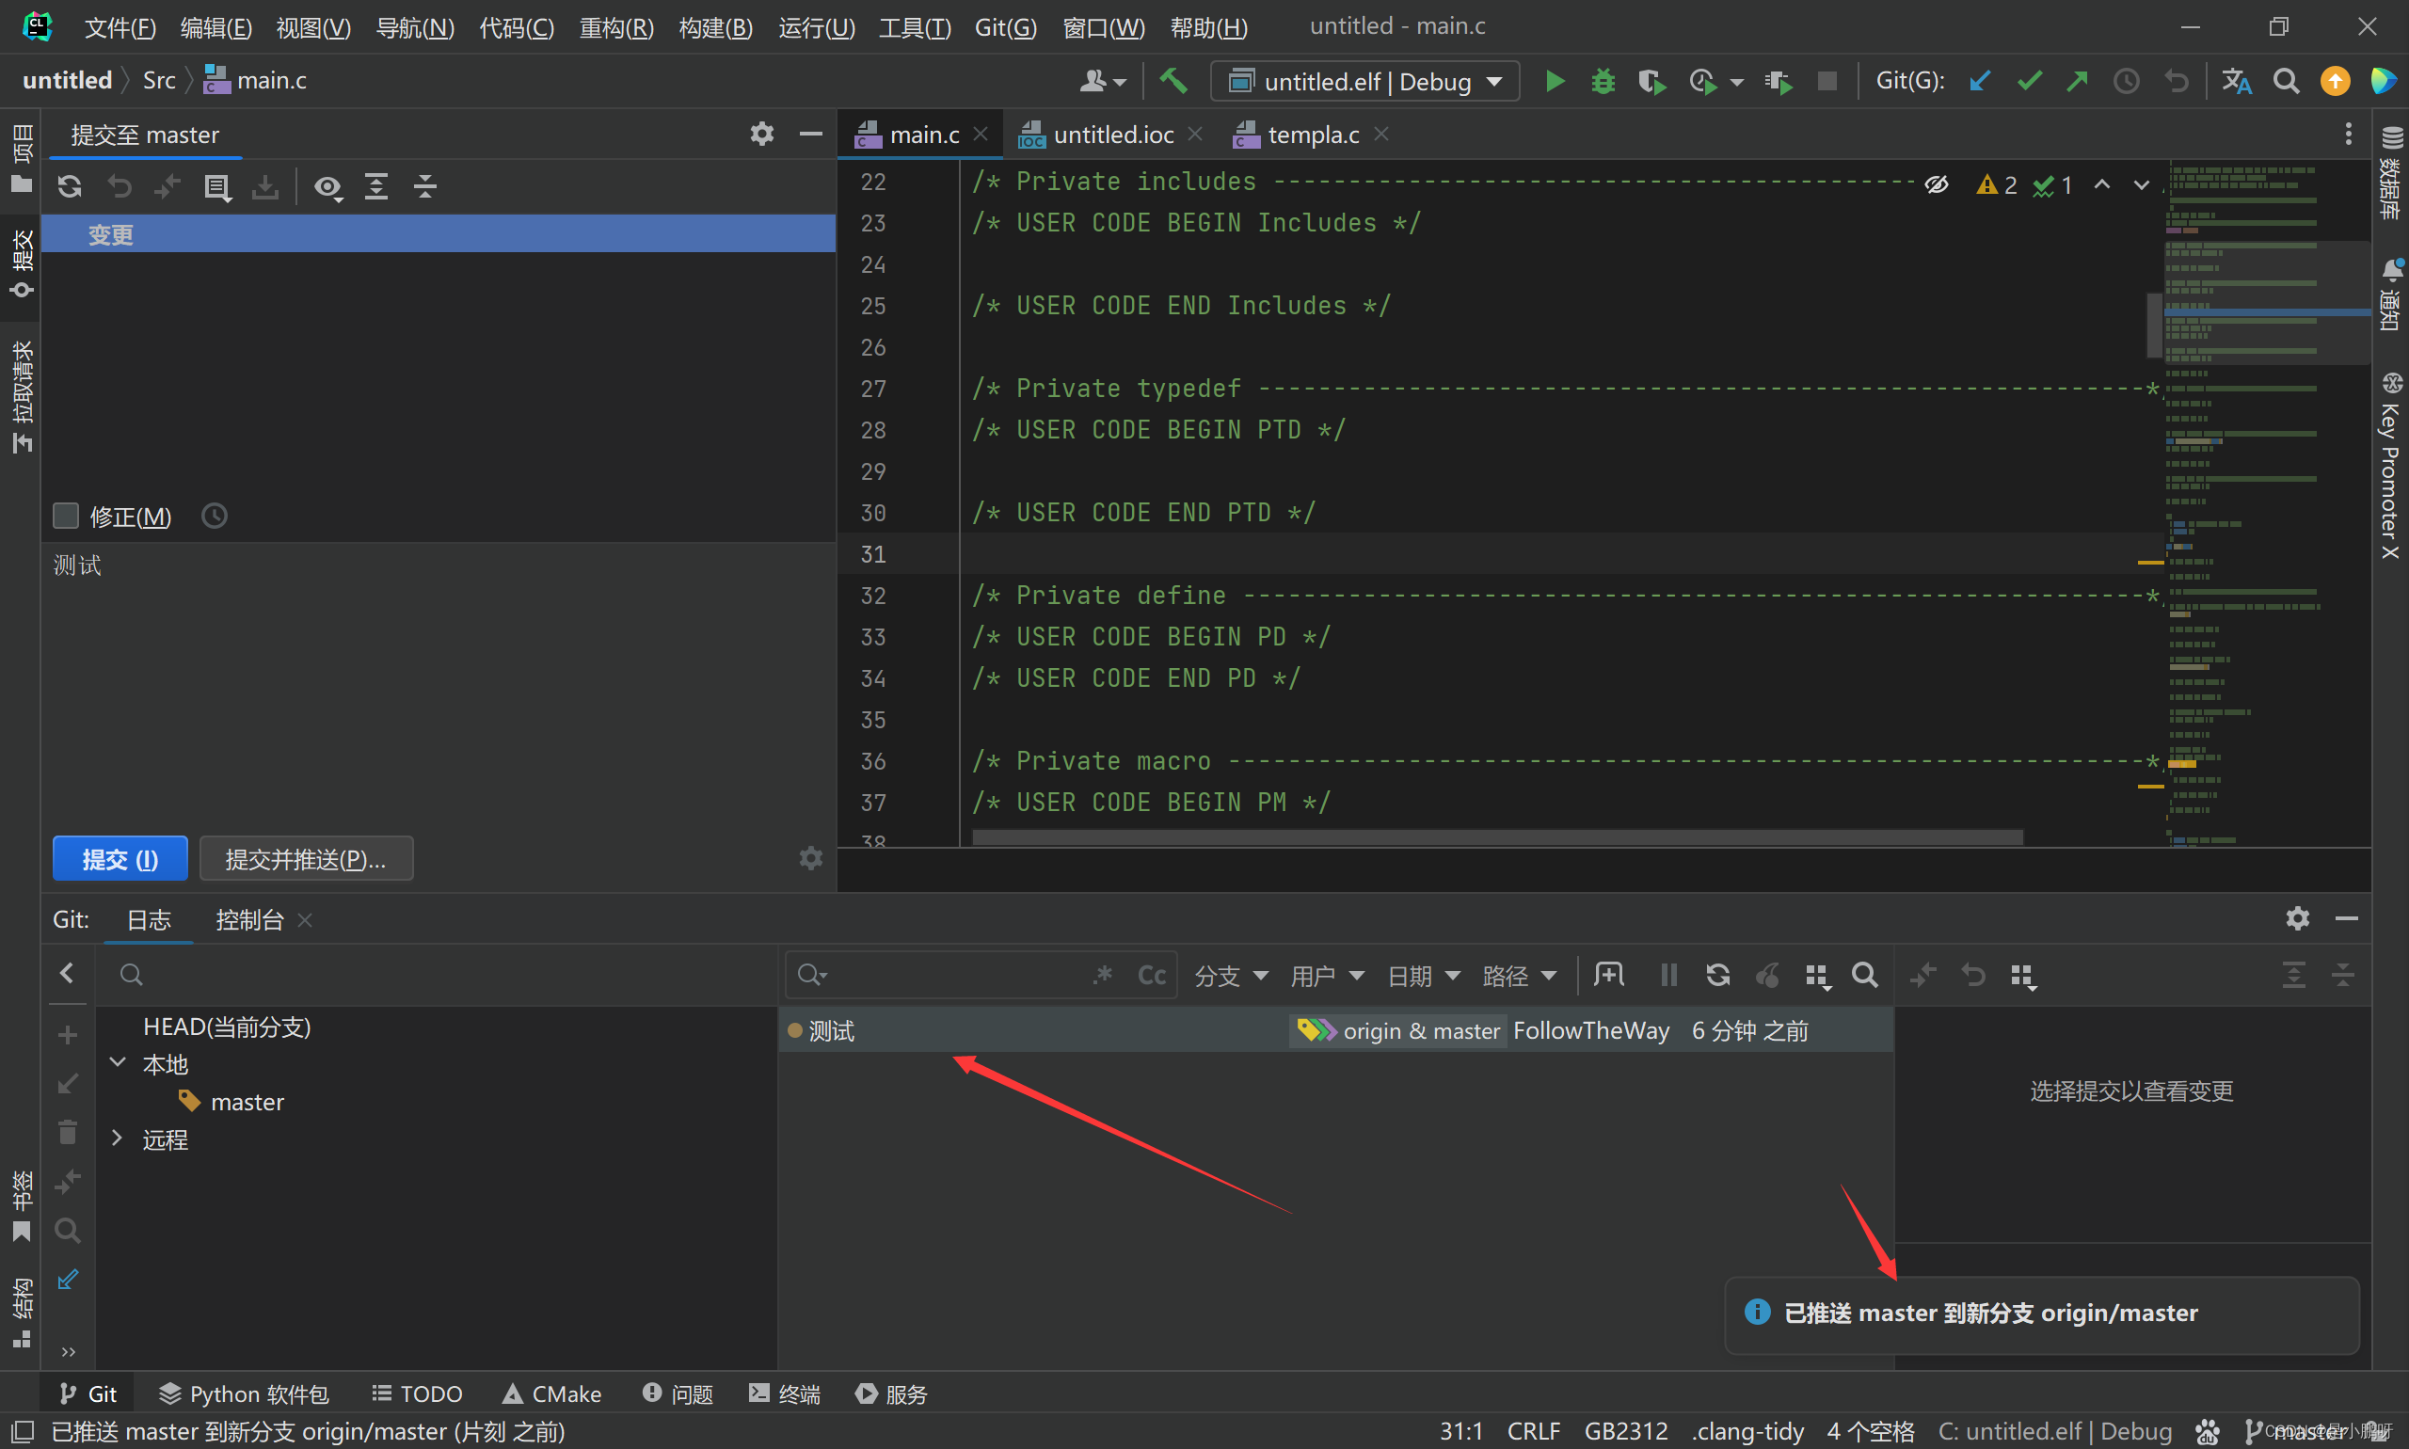Image resolution: width=2409 pixels, height=1449 pixels.
Task: Open the 分支 branch filter dropdown
Action: [x=1230, y=975]
